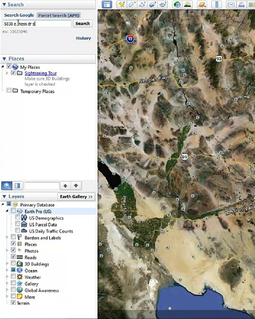Toggle the sunlight icon in toolbar
Screen dimensions: 255x319
tap(188, 5)
